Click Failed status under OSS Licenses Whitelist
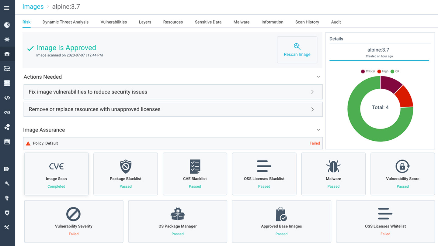 [x=385, y=234]
